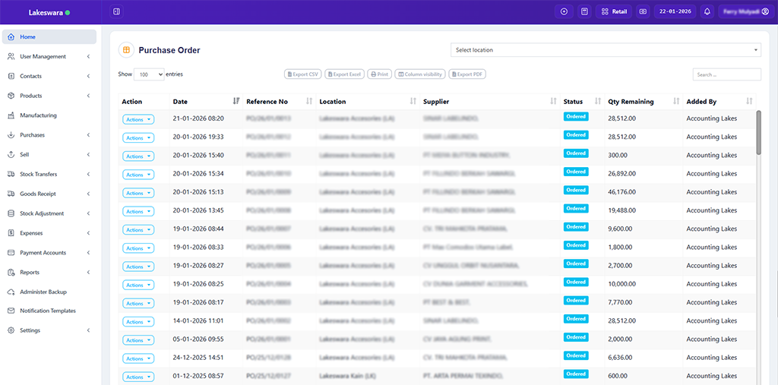778x385 pixels.
Task: Open Actions dropdown for 21-01-2026 08:20 order
Action: [138, 119]
